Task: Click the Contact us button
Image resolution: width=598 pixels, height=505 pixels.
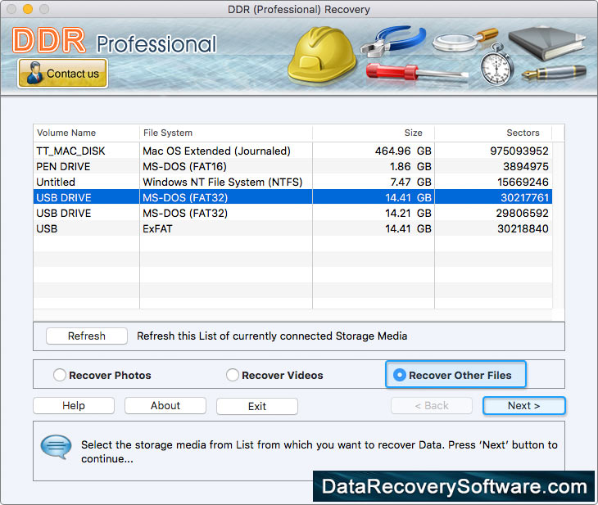Action: pyautogui.click(x=62, y=73)
